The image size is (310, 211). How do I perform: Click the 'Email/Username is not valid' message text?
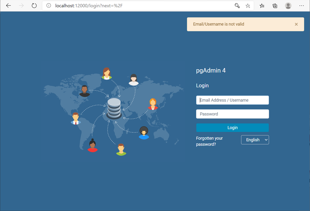(219, 24)
